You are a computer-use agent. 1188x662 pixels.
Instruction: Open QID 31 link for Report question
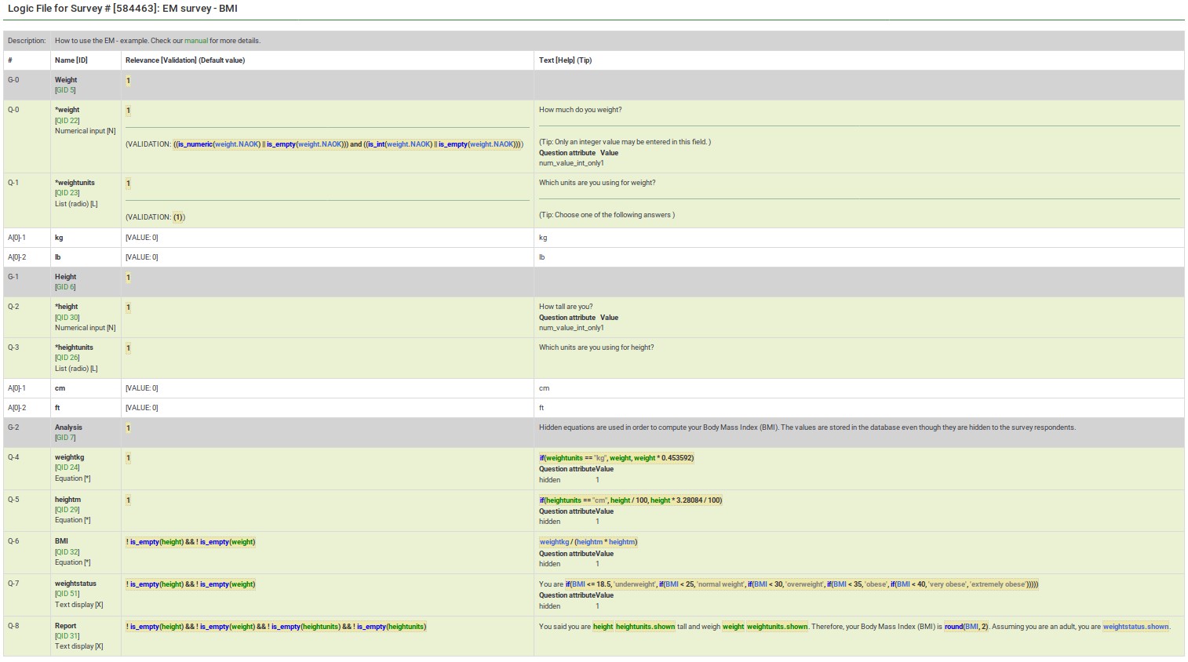click(67, 636)
